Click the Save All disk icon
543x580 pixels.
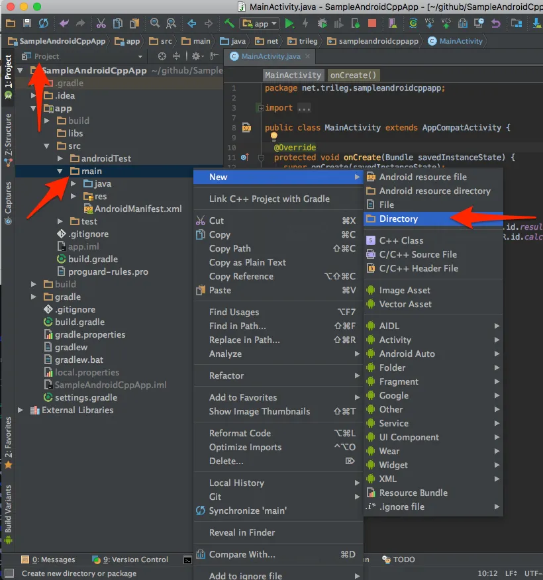[x=27, y=24]
